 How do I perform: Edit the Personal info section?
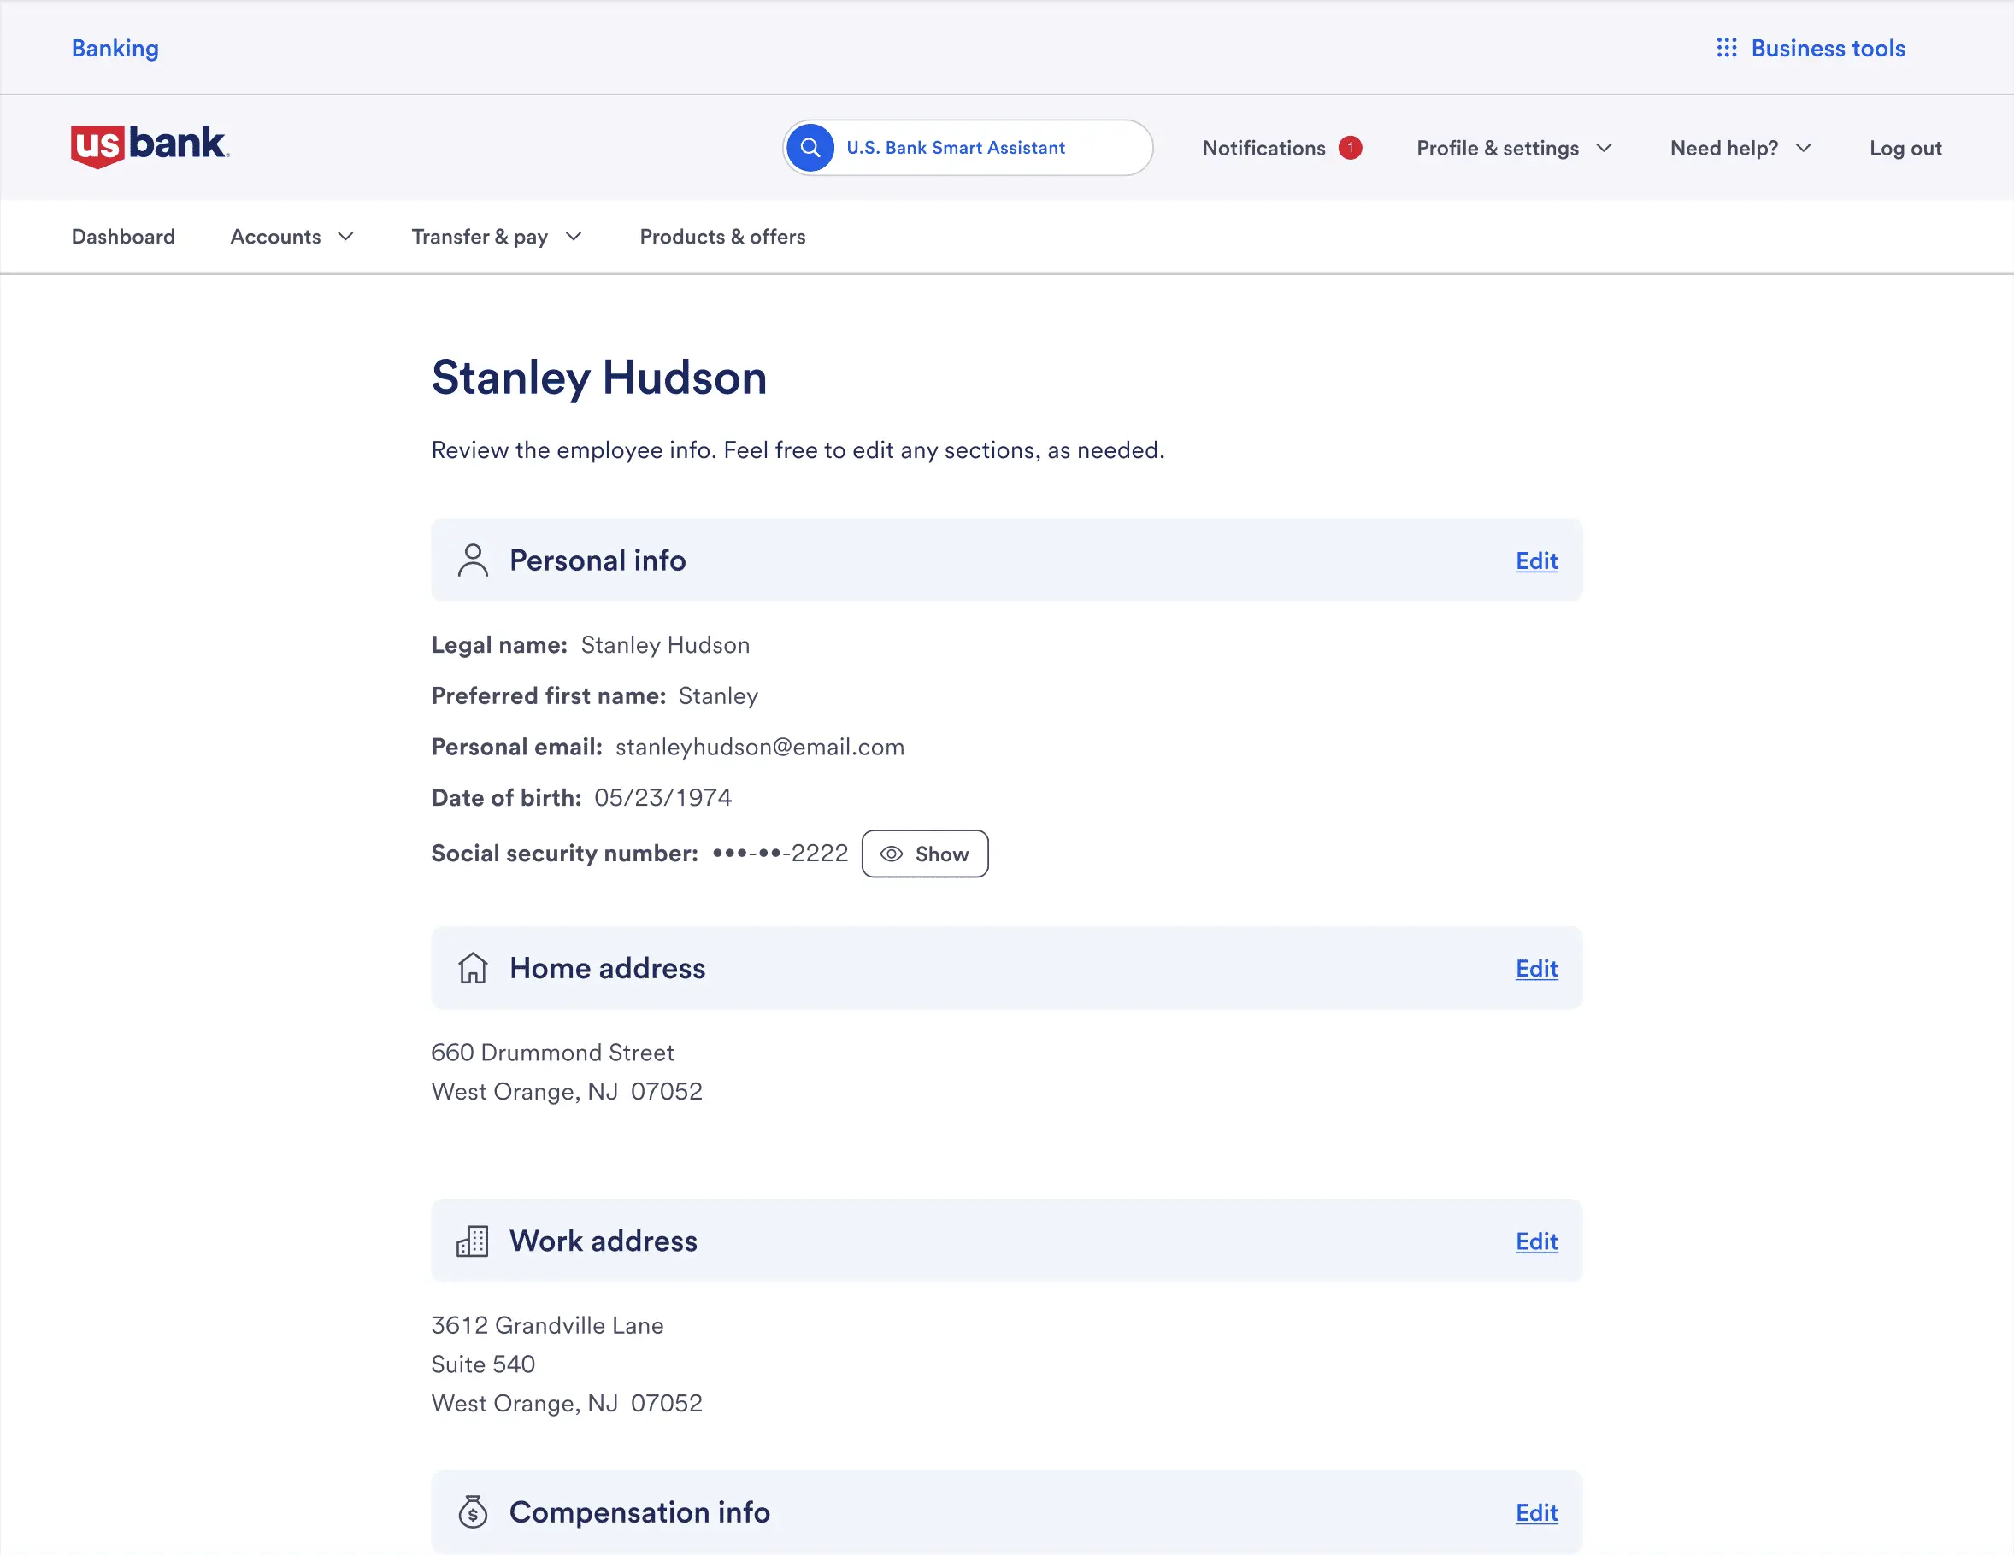click(1535, 560)
